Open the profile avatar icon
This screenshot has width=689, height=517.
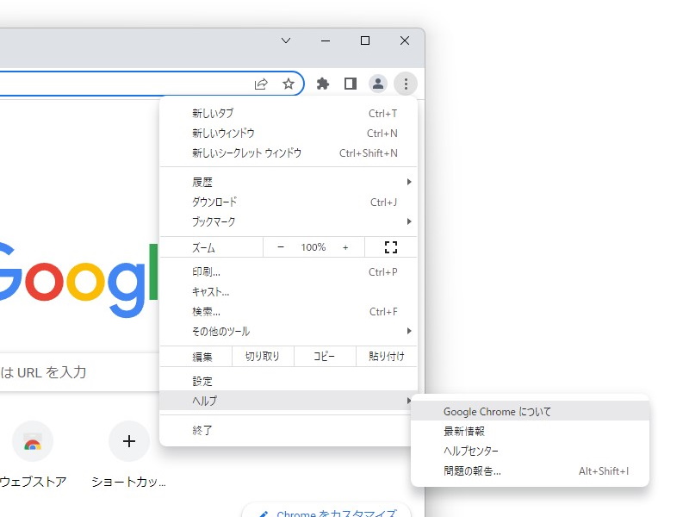(x=378, y=84)
